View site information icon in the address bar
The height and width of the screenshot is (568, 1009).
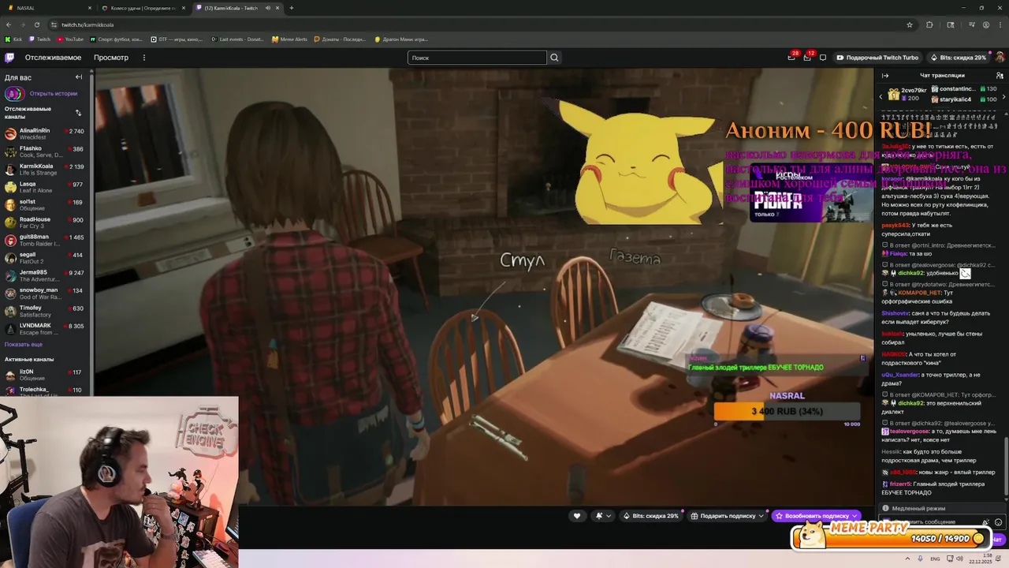[x=54, y=24]
